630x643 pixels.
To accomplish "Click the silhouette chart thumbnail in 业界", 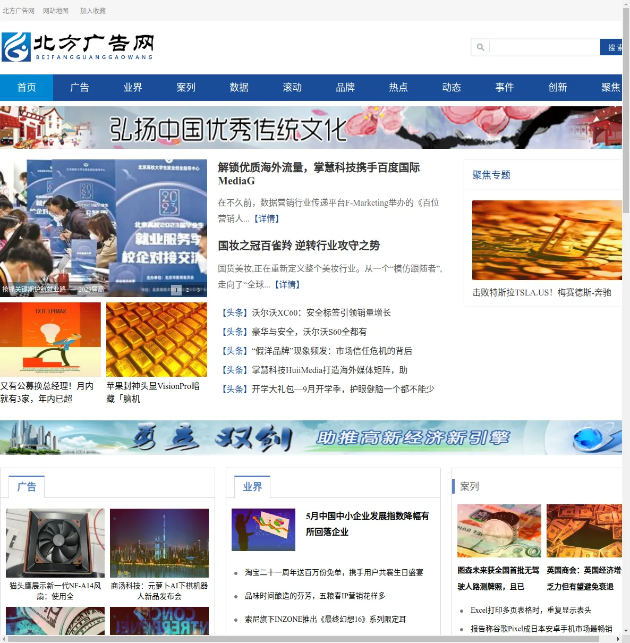I will click(263, 530).
